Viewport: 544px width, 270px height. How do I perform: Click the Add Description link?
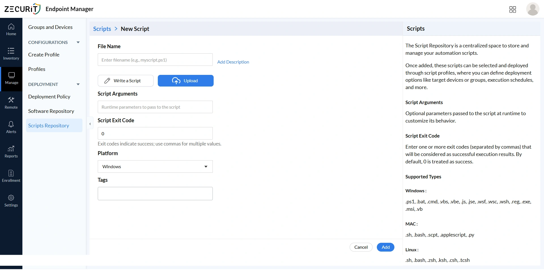(x=233, y=62)
